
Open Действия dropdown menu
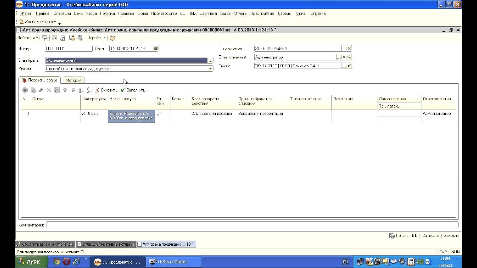tap(27, 38)
